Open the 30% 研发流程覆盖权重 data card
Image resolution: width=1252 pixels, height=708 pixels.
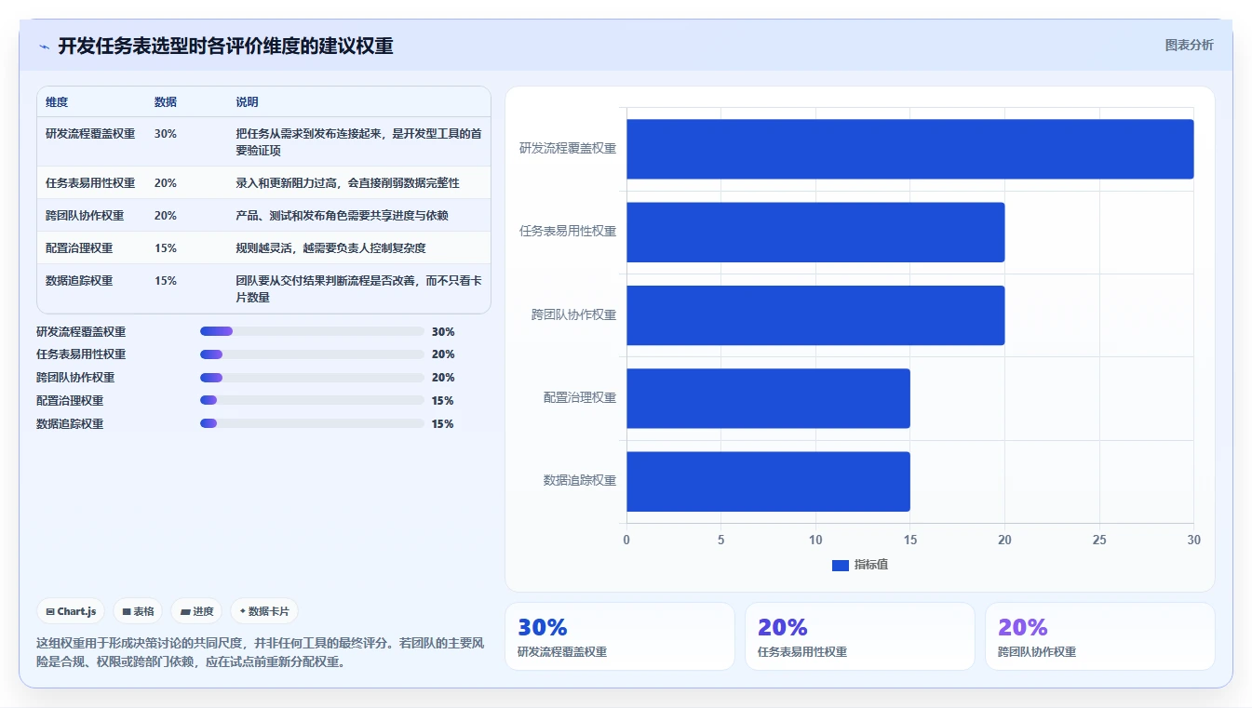pos(619,636)
